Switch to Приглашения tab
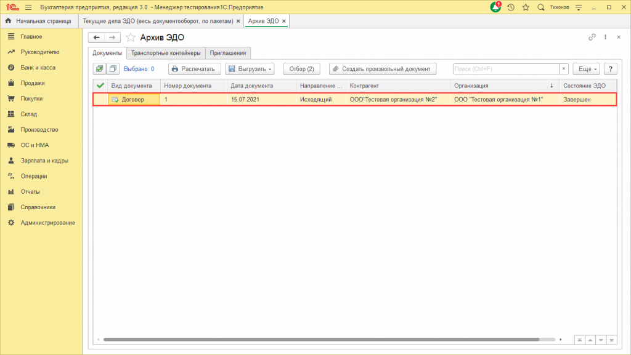Viewport: 631px width, 355px height. (x=228, y=53)
